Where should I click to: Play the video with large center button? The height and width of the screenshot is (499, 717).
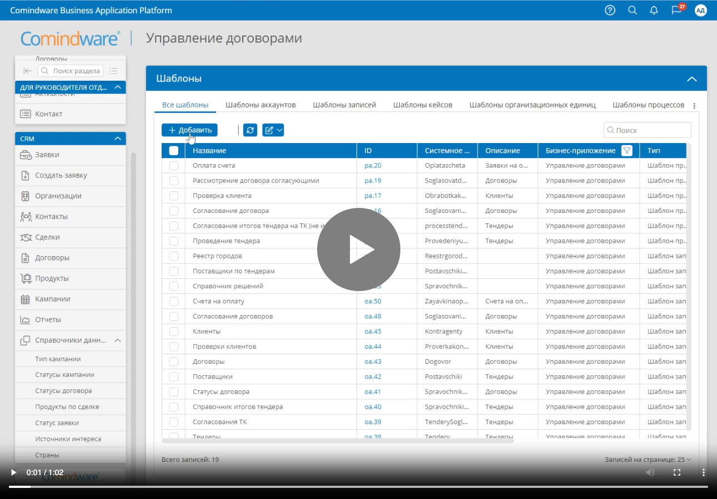(359, 249)
